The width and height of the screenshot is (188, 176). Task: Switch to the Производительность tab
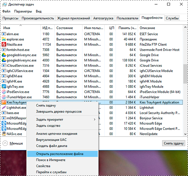[38, 18]
